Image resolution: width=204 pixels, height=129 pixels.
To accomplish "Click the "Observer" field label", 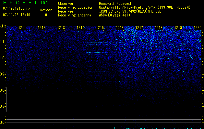I will click(66, 4).
